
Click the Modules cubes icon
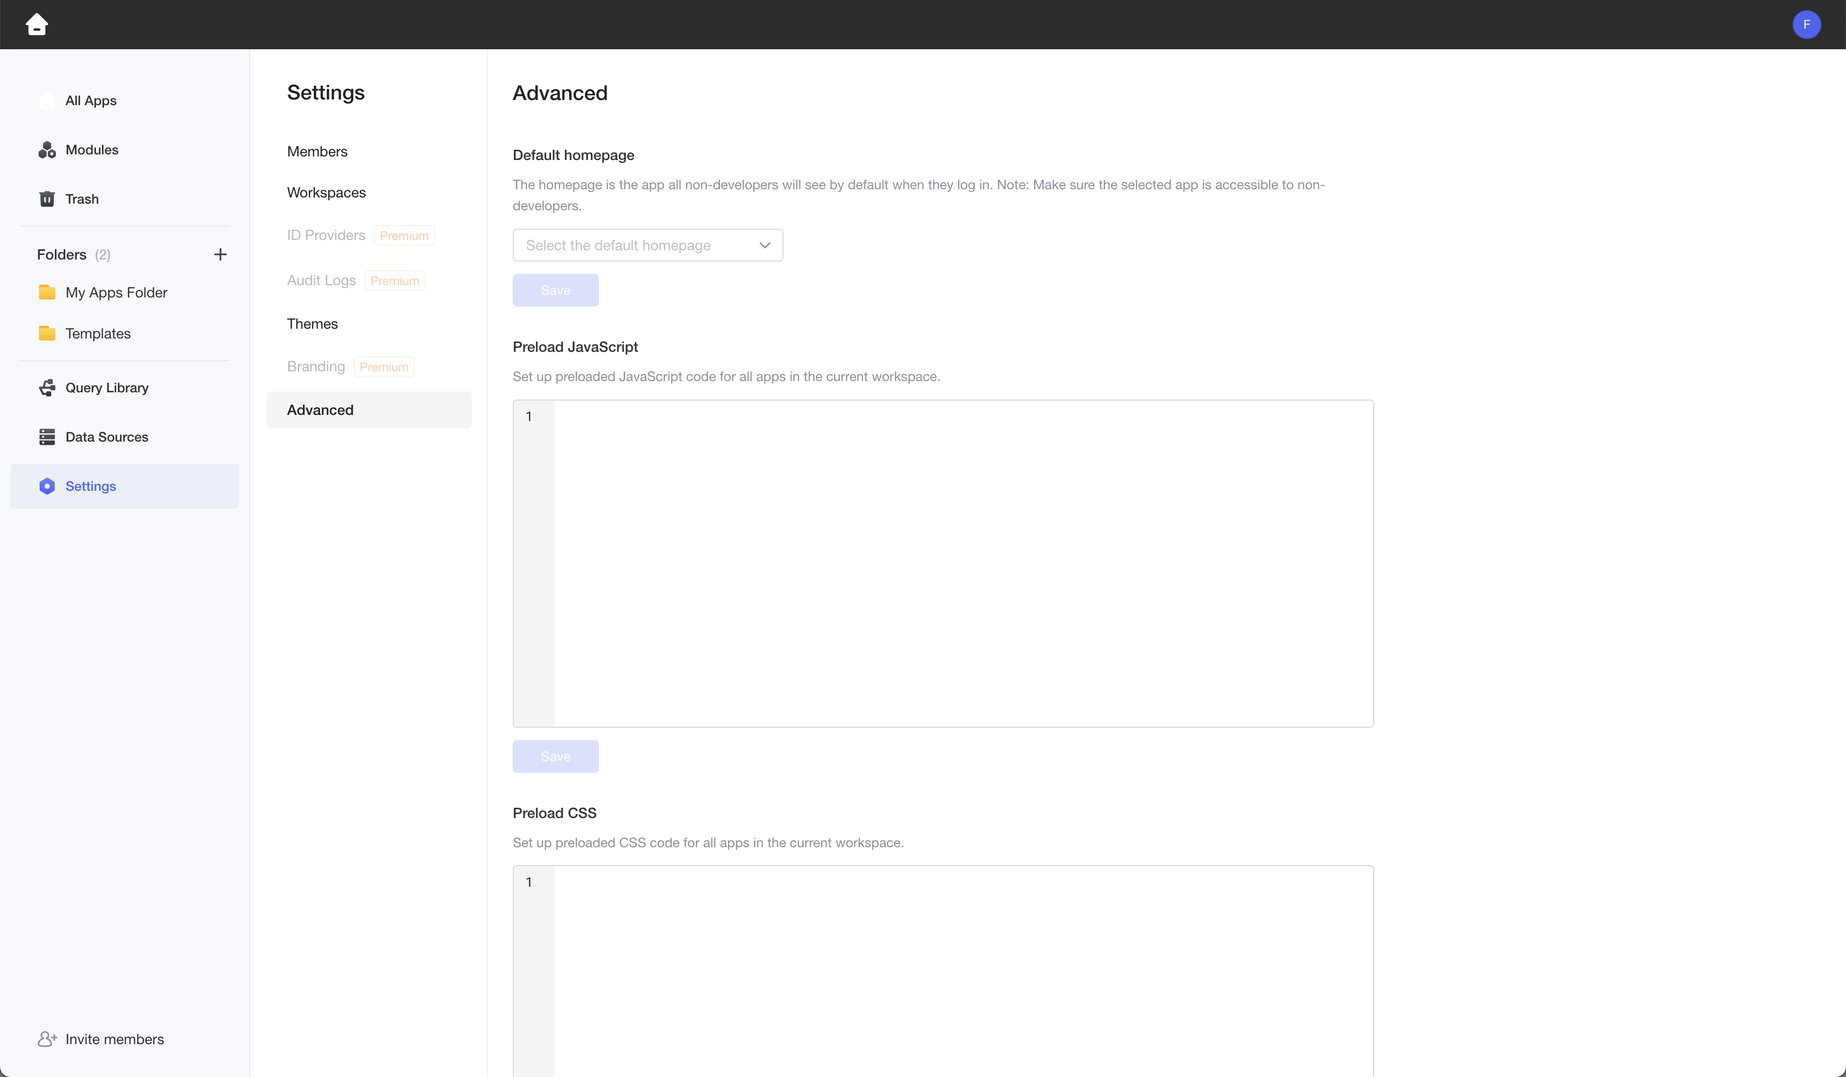(47, 149)
